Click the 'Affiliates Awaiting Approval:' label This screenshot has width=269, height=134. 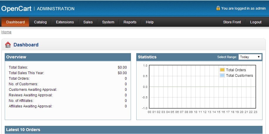pos(31,106)
